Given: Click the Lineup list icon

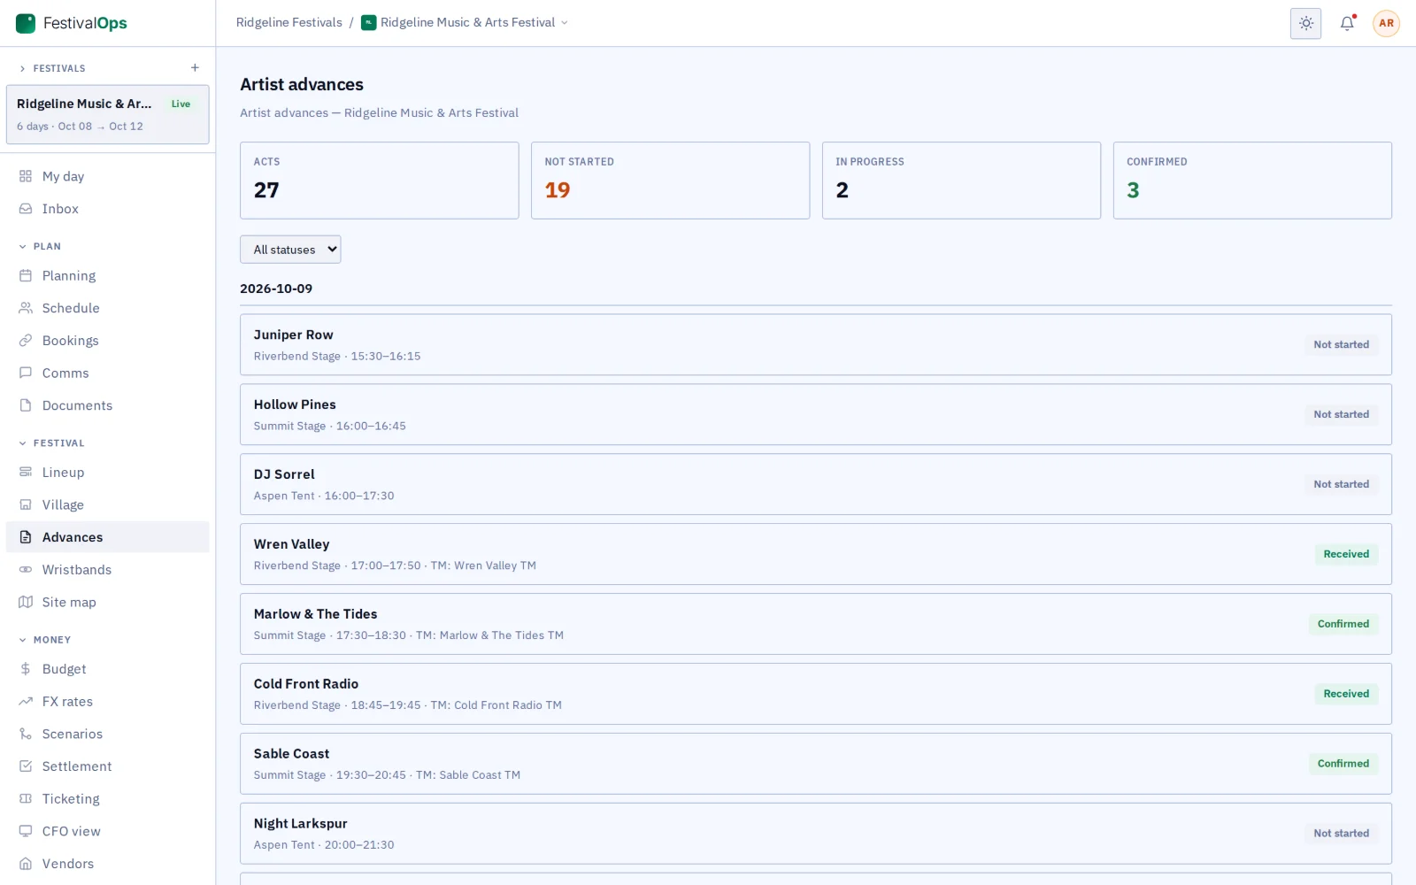Looking at the screenshot, I should (26, 472).
